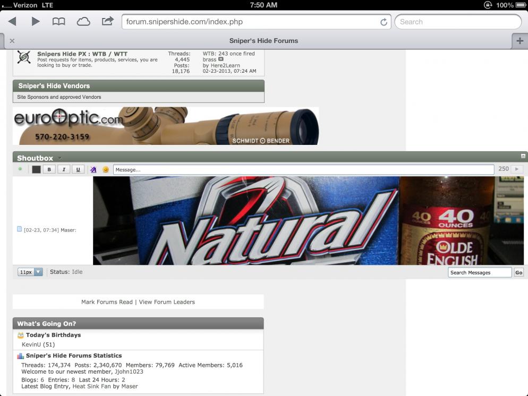The width and height of the screenshot is (528, 396).
Task: Open the WTB: 243 once fired brass thread
Action: 228,56
